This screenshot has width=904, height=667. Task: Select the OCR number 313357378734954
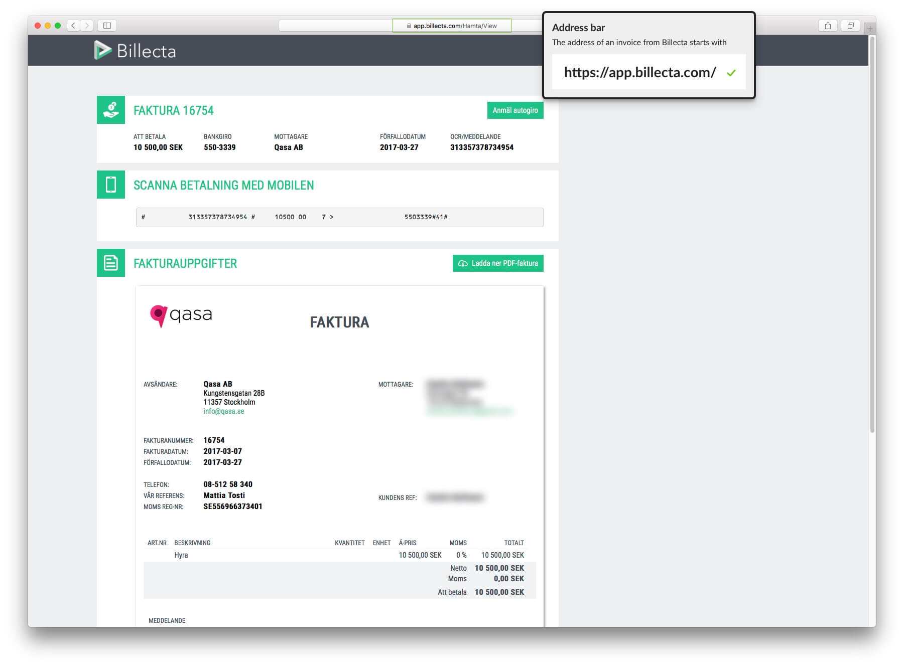(x=482, y=147)
